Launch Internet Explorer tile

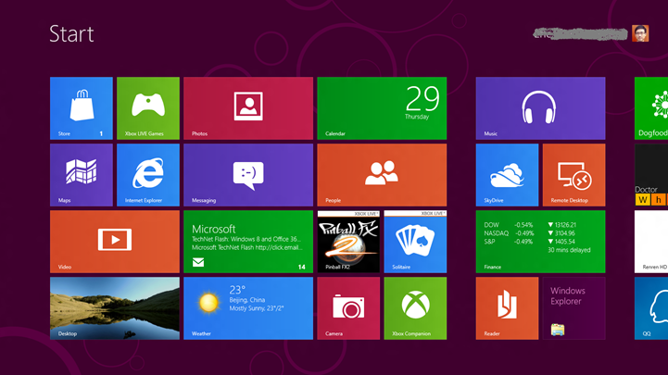pos(147,174)
